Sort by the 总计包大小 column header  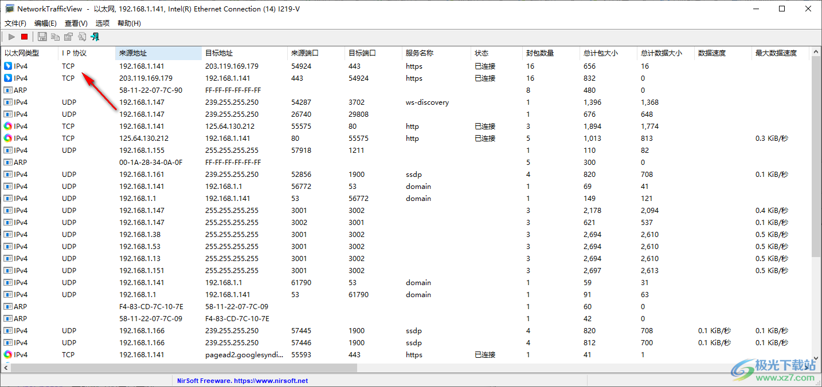608,53
